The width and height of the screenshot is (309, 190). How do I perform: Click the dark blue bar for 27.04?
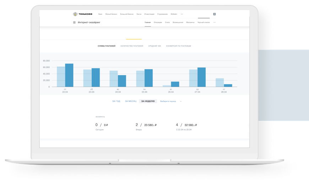click(x=201, y=77)
